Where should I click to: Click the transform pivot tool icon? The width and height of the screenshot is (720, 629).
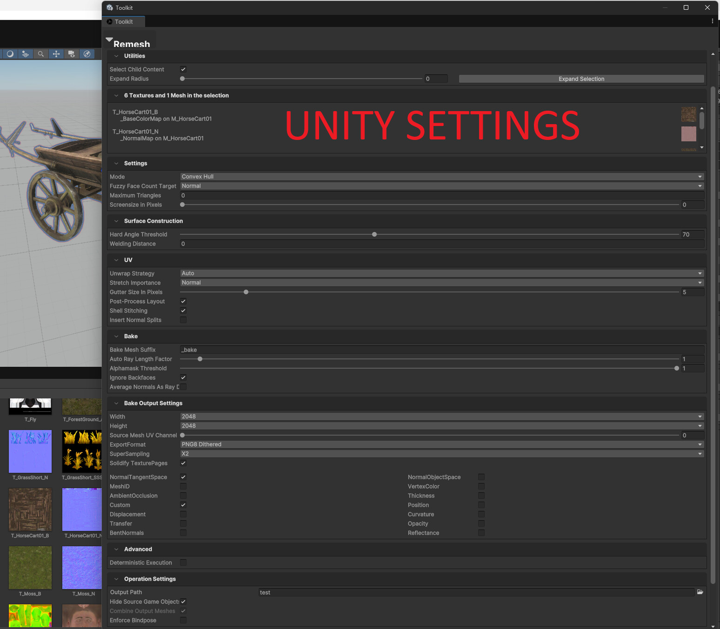pyautogui.click(x=56, y=54)
